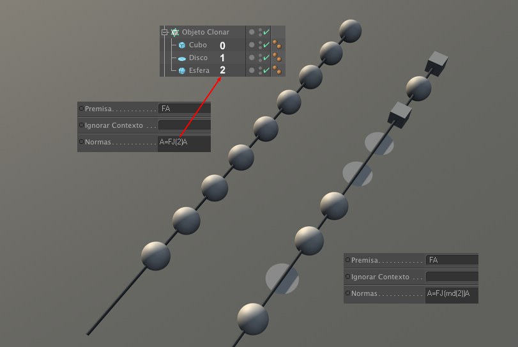The image size is (518, 347).
Task: Toggle the green enable checkmark for Cubo
Action: pyautogui.click(x=266, y=45)
